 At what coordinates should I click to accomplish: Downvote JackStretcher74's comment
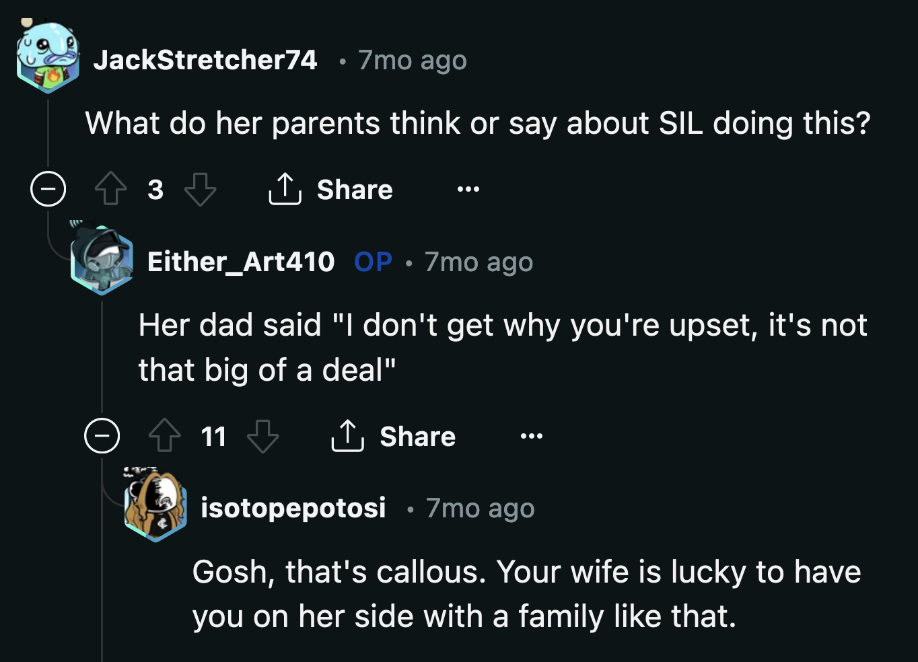coord(200,189)
